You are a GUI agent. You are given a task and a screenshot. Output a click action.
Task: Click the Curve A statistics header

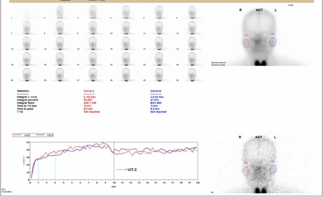click(x=89, y=91)
